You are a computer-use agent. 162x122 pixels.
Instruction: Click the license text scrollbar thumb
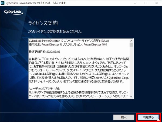(x=131, y=45)
